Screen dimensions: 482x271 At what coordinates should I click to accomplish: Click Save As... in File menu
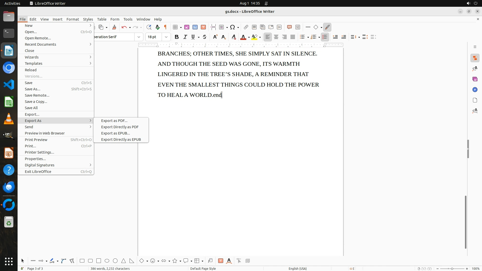33,89
